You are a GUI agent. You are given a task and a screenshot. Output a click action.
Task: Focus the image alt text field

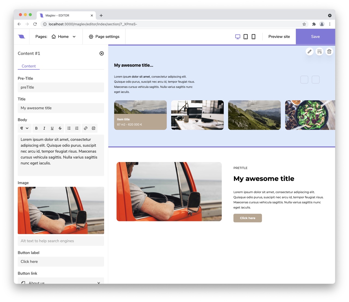point(61,241)
